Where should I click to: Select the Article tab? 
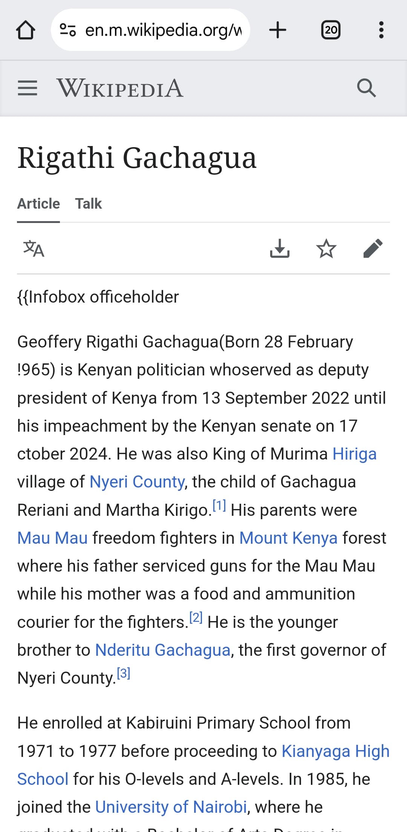tap(38, 204)
